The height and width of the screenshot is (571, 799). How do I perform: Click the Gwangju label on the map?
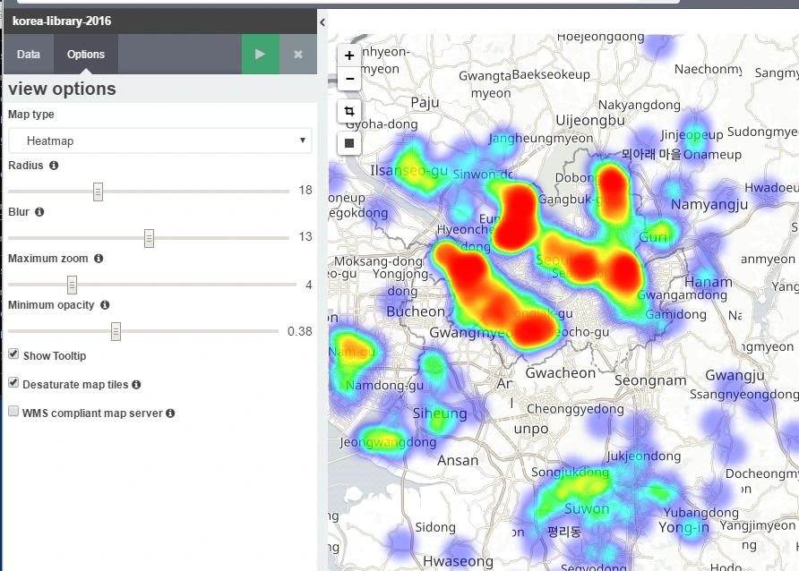click(735, 376)
